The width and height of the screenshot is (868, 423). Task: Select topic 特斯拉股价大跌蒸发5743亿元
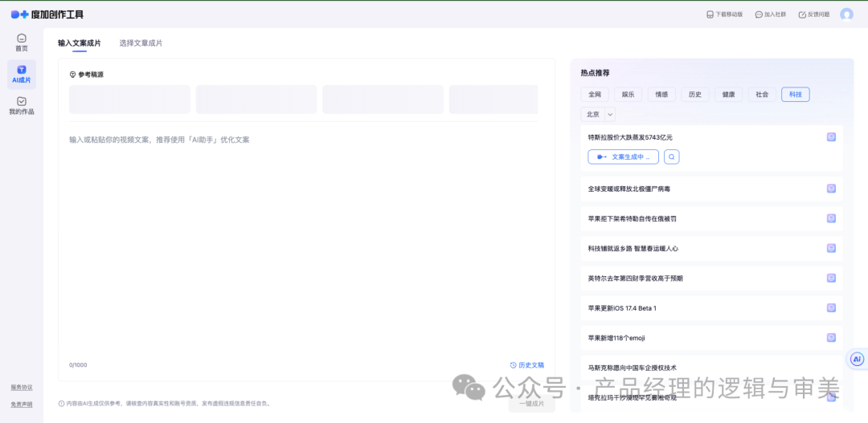tap(631, 137)
